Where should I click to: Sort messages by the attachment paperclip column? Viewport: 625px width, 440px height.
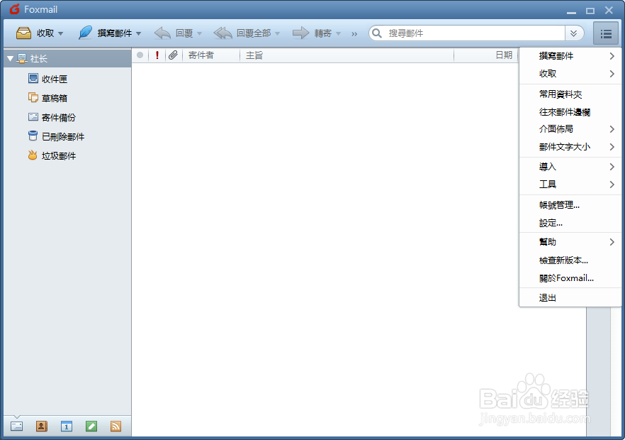(172, 55)
